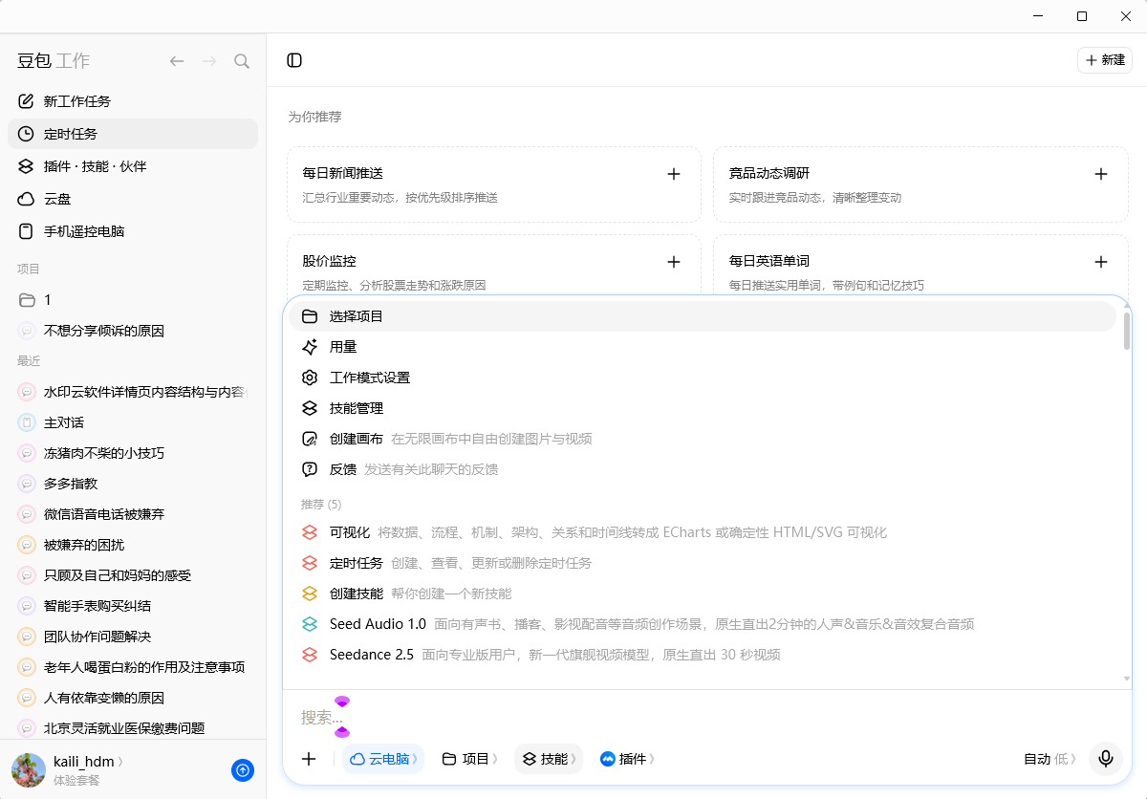Viewport: 1147px width, 799px height.
Task: Click the microphone voice input button
Action: click(1106, 759)
